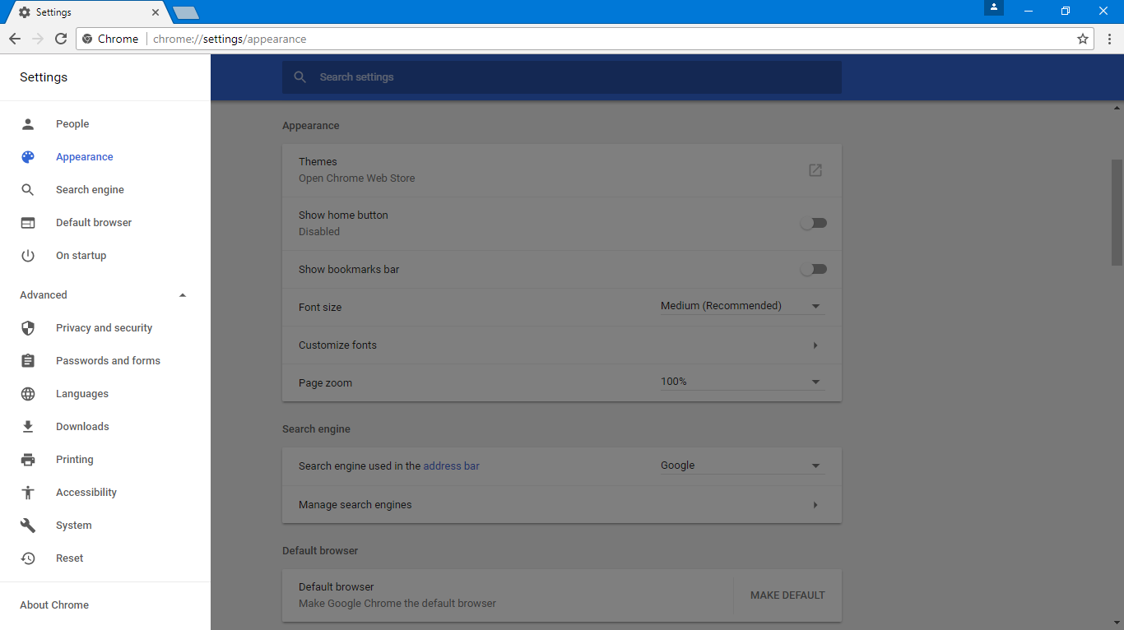Viewport: 1124px width, 630px height.
Task: Bookmark this page with the star icon
Action: click(1083, 39)
